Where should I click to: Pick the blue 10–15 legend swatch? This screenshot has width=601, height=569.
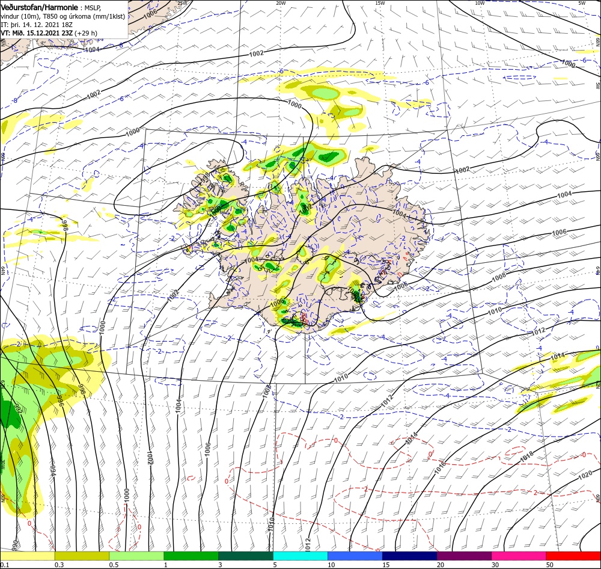coord(355,556)
